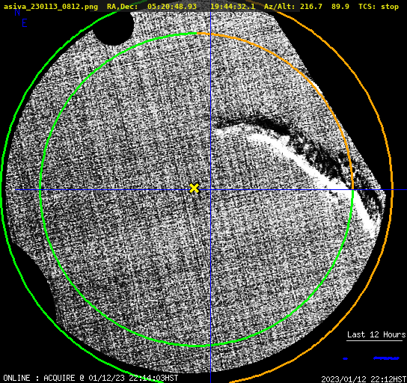Click the 2023/01/12 22:12HST timestamp
Viewport: 407px width, 383px height.
[364, 379]
